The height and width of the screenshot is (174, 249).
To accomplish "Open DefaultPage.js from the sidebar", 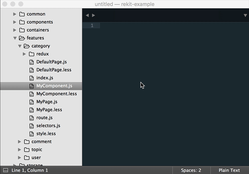I will [x=52, y=62].
